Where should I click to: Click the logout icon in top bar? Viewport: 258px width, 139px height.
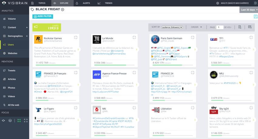click(x=256, y=3)
